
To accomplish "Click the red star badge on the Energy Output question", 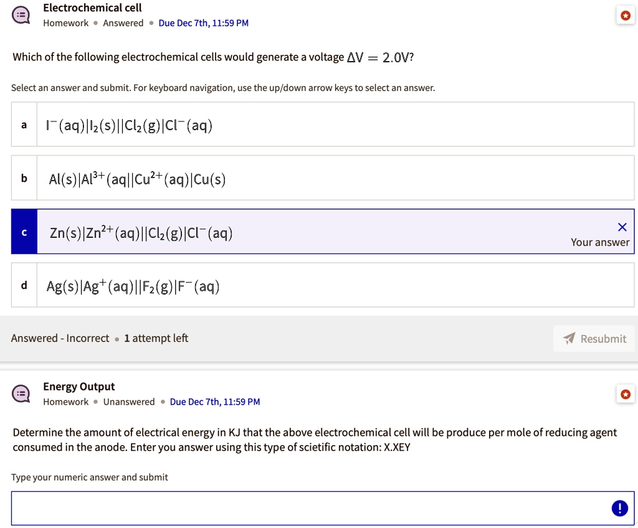I will point(626,394).
